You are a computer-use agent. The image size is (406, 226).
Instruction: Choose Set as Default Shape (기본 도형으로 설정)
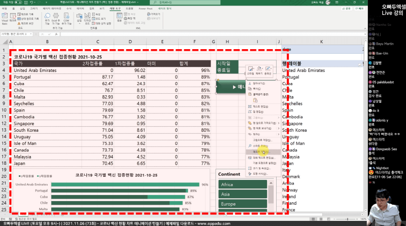[263, 163]
